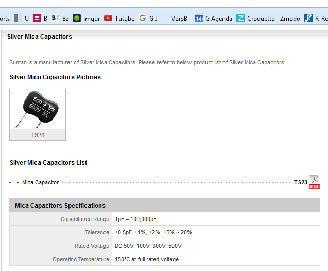Open the Croquette - Zmodo bookmark
328x271 pixels.
[268, 18]
